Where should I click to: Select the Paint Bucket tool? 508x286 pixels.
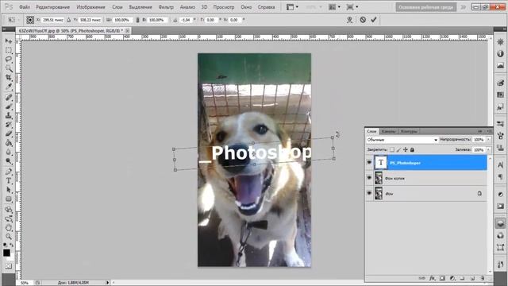point(9,143)
